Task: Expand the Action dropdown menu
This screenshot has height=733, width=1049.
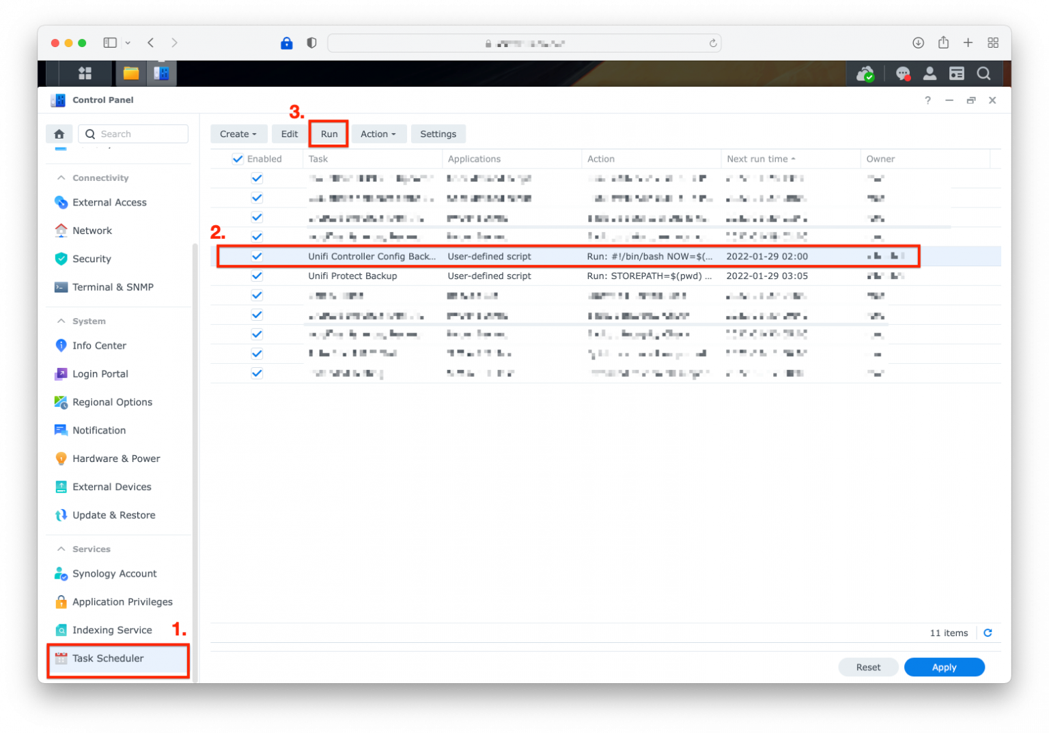Action: [x=378, y=134]
